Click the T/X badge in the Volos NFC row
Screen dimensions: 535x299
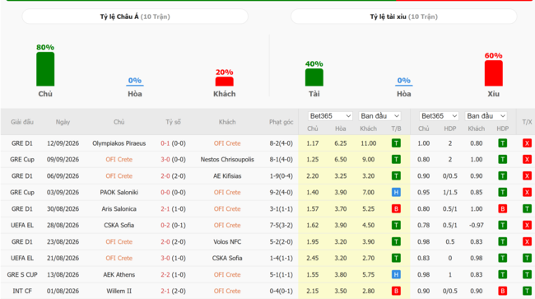click(527, 241)
